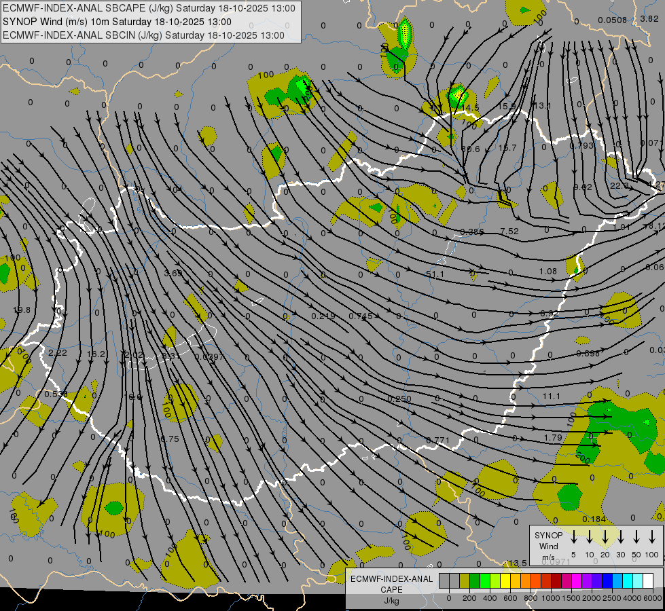
Task: Select the 11.1 value on the map
Action: pos(551,396)
